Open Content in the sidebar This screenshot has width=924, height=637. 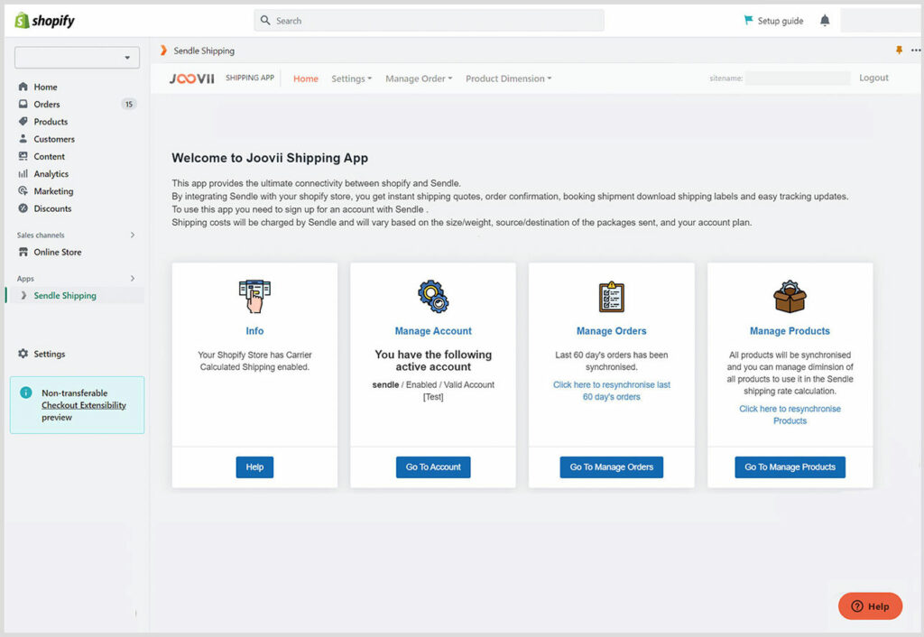tap(49, 156)
